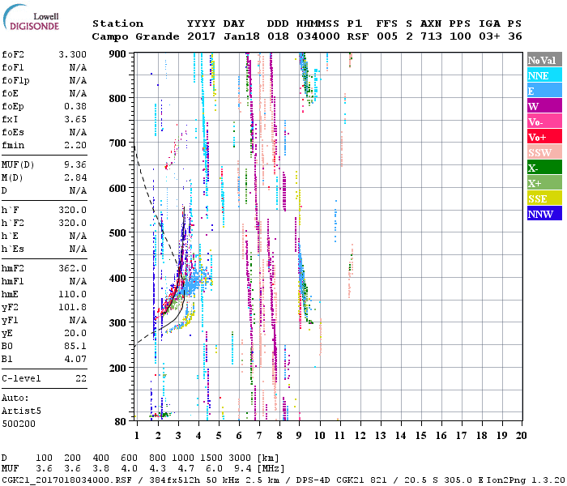Screen dimensions: 567x486
Task: Click the 500200 version number text
Action: [19, 424]
